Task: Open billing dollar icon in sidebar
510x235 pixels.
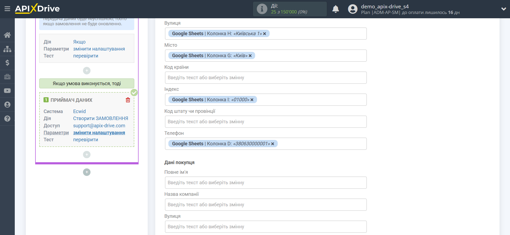Action: (x=7, y=63)
